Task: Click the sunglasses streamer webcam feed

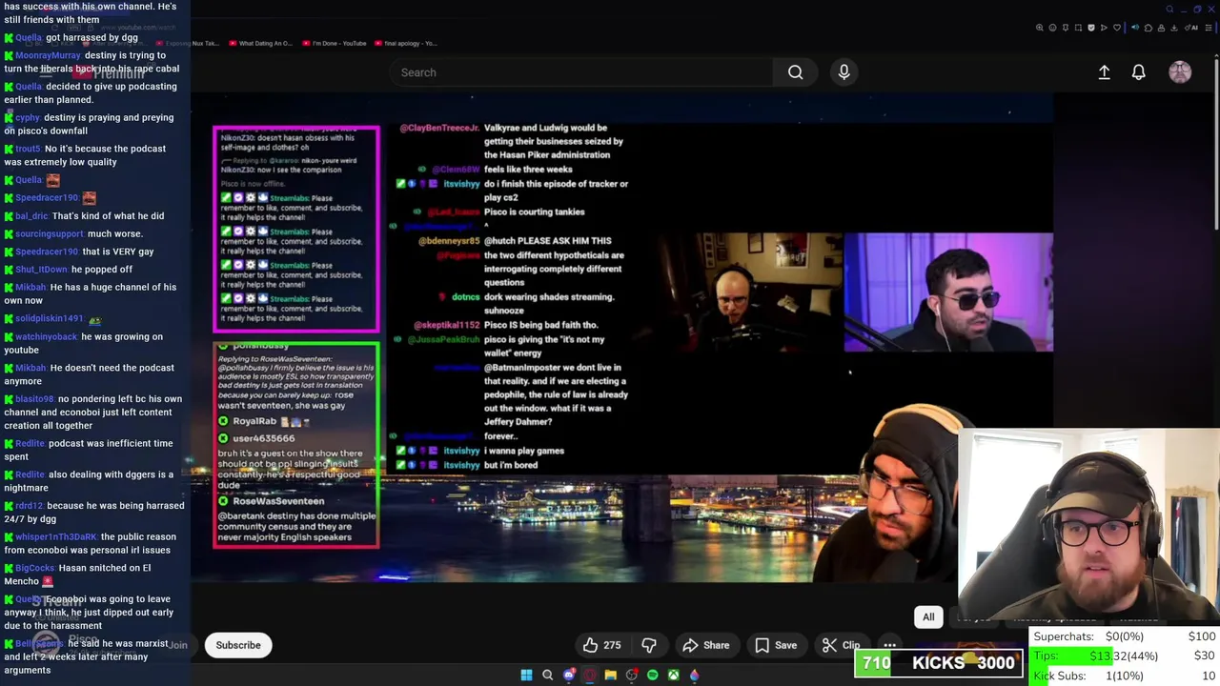Action: (x=948, y=293)
